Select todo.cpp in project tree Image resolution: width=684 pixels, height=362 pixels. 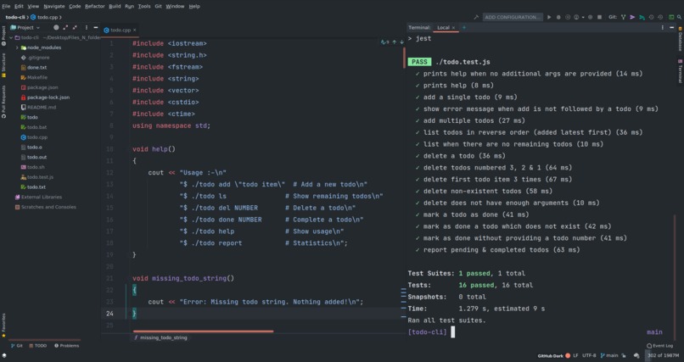pyautogui.click(x=34, y=137)
